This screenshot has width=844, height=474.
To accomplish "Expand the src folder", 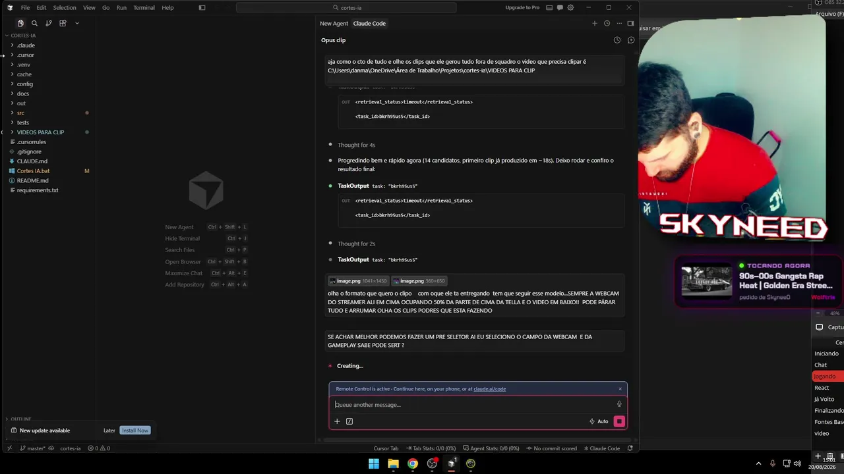I will coord(20,113).
